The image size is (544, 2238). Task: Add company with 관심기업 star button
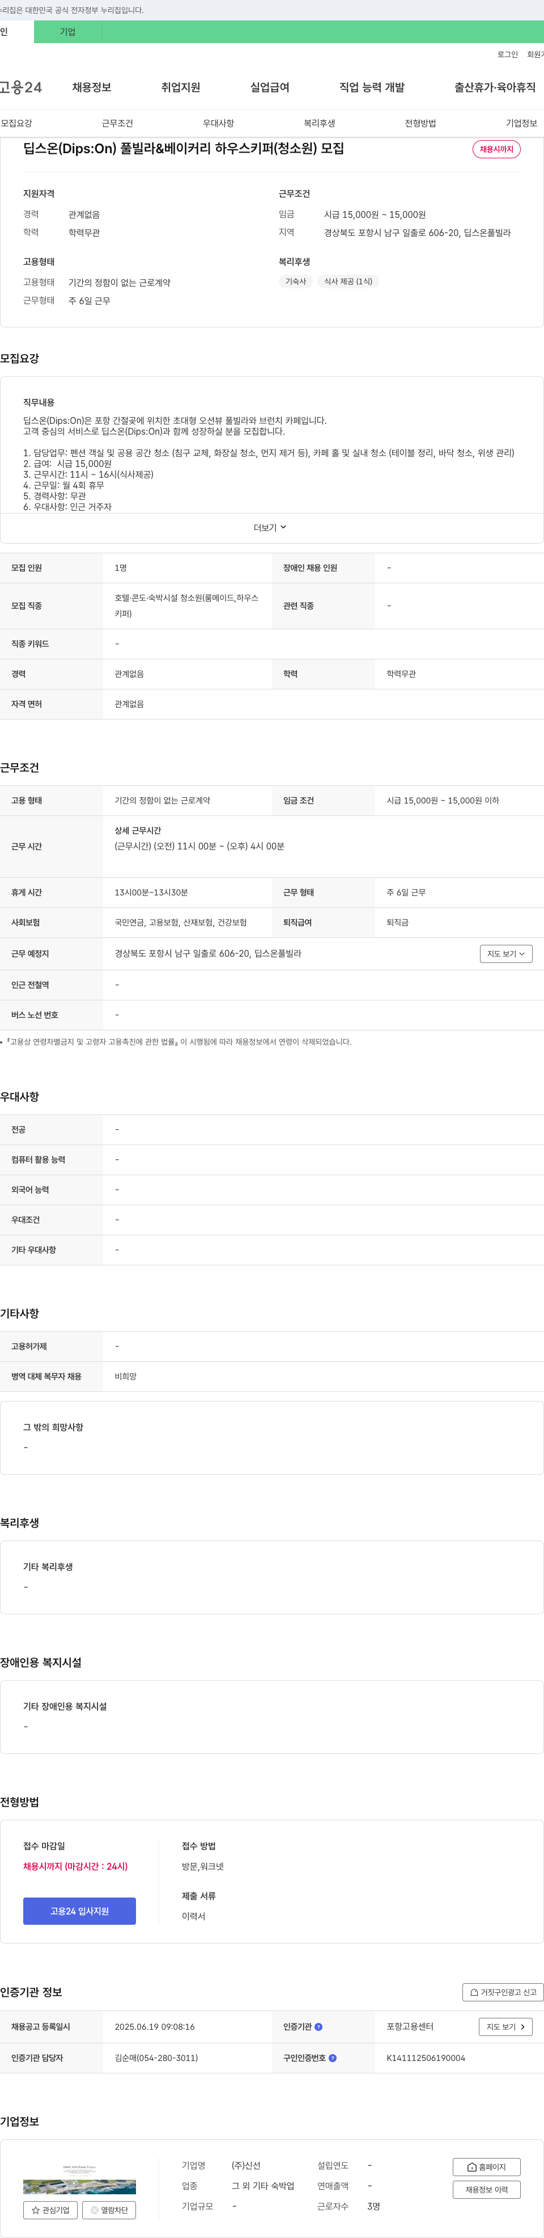click(50, 2209)
